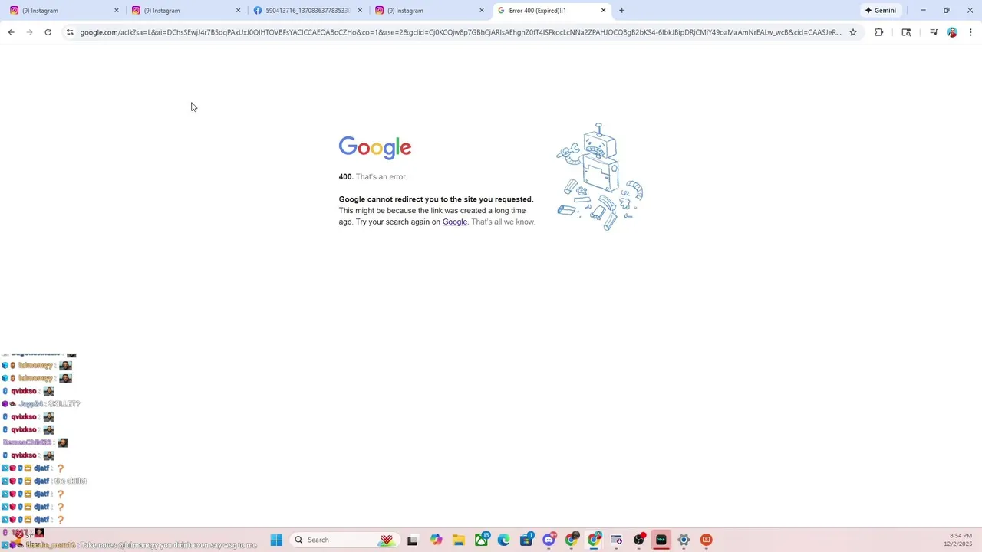Open Microsoft Store from taskbar
This screenshot has height=552, width=982.
tap(526, 540)
